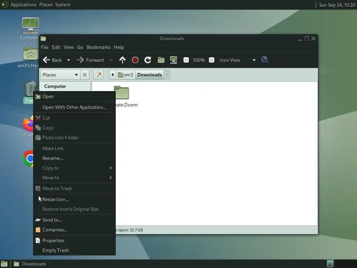
Task: Open the Edit menu
Action: click(56, 47)
